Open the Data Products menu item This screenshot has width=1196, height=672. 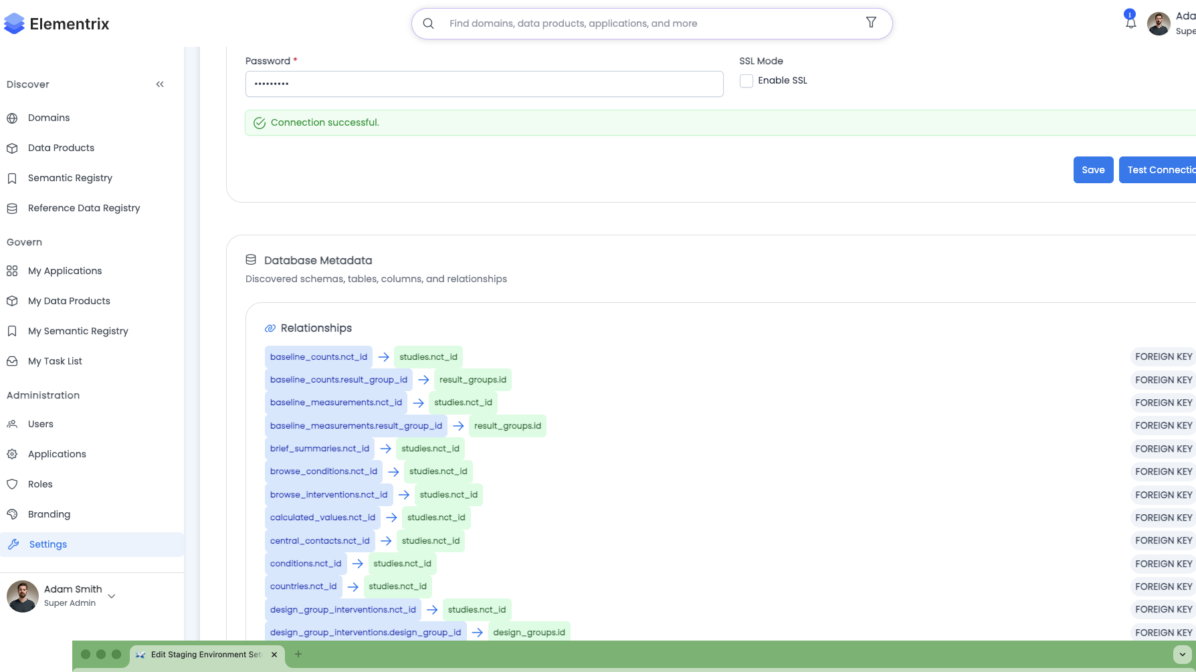(61, 148)
